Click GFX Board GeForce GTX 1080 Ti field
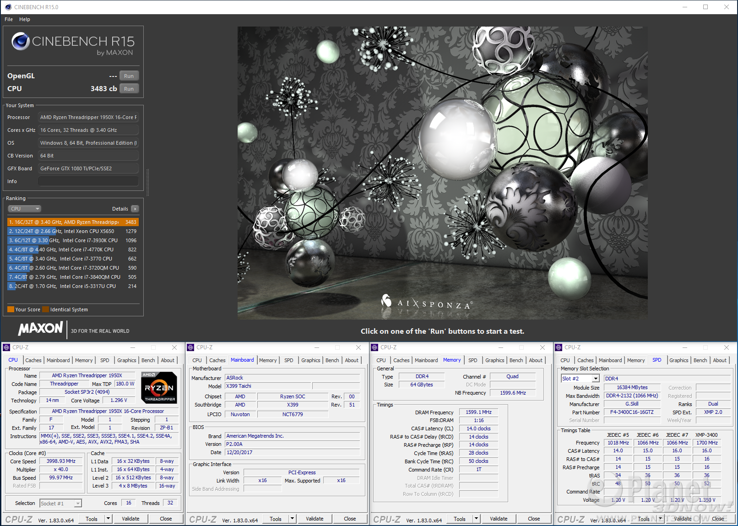The width and height of the screenshot is (738, 526). pyautogui.click(x=88, y=168)
